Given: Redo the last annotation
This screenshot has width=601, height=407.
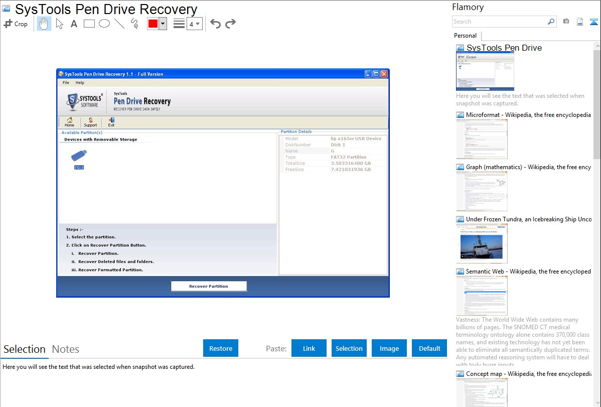Looking at the screenshot, I should point(230,24).
